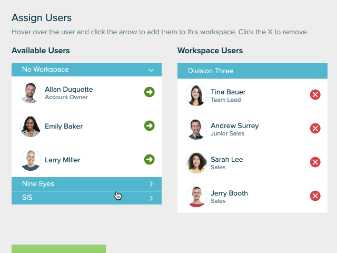Click Tina Bauer's profile photo
Image resolution: width=337 pixels, height=253 pixels.
point(196,95)
